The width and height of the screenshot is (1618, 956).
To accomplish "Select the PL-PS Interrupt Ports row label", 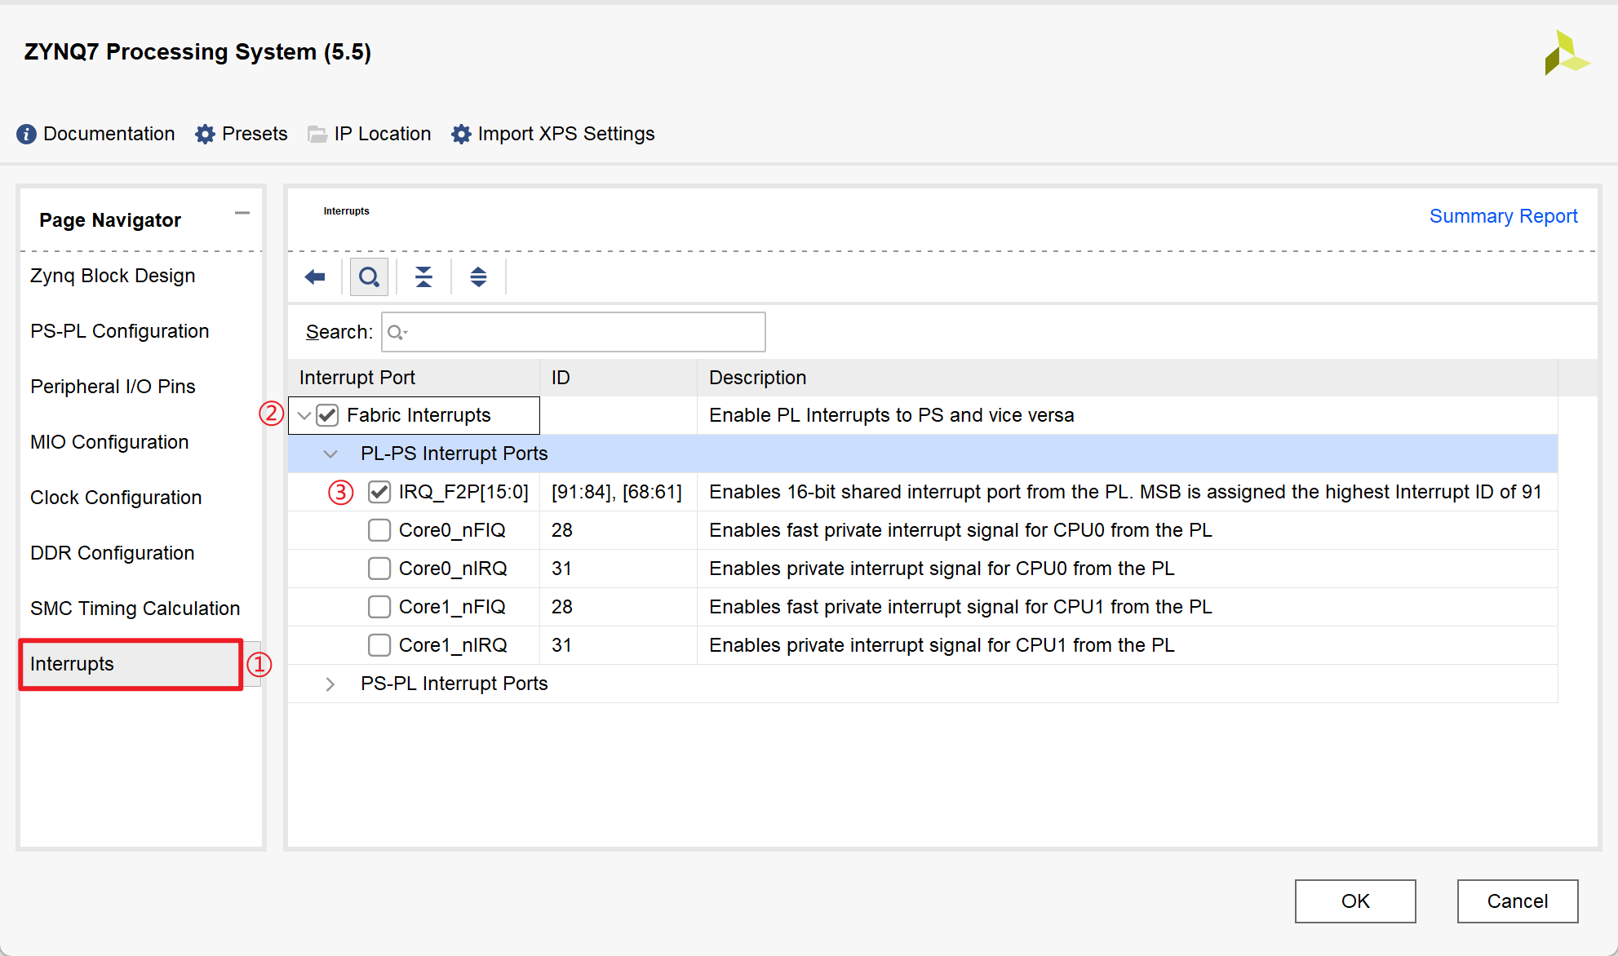I will coord(454,454).
